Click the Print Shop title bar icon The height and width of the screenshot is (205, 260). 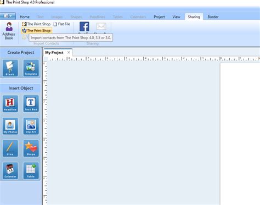[x=2, y=2]
